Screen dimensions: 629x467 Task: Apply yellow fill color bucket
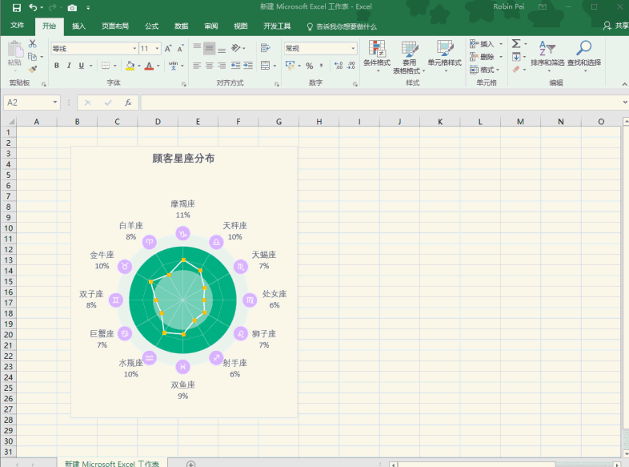[130, 66]
